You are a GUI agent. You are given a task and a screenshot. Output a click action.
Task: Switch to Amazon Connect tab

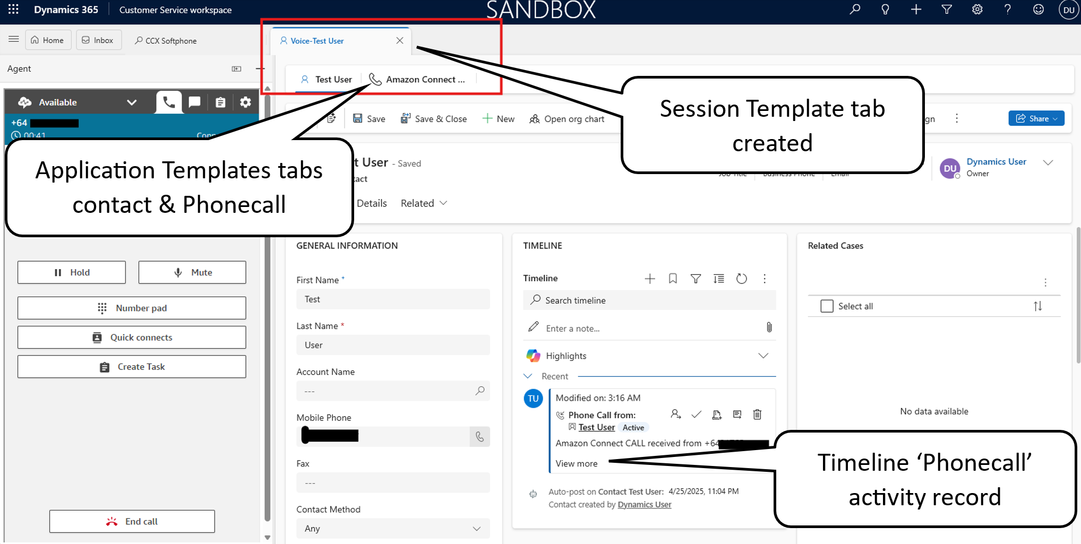click(x=418, y=80)
